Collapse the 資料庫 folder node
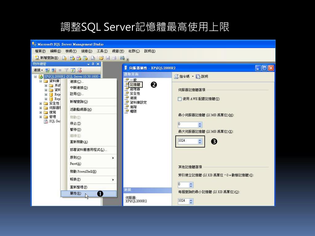 click(41, 81)
